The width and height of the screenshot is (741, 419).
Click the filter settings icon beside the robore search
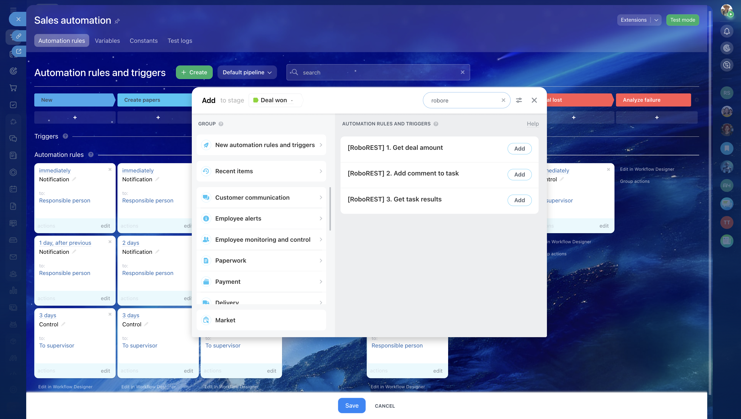519,100
